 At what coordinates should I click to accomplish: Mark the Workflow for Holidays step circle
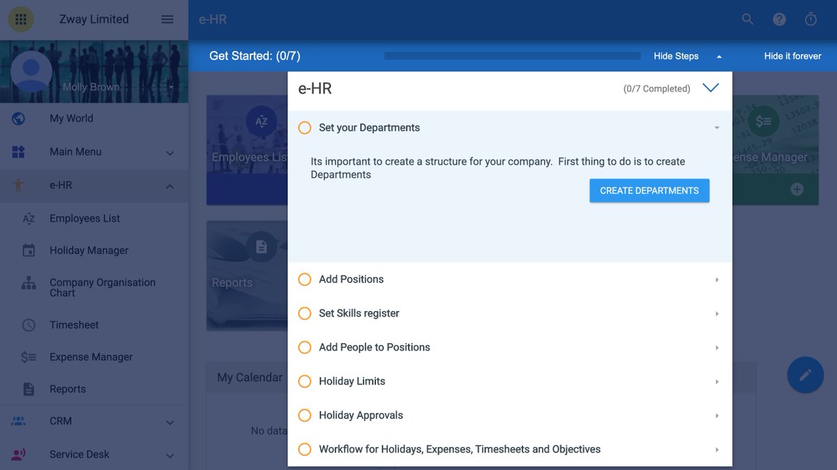pos(305,450)
